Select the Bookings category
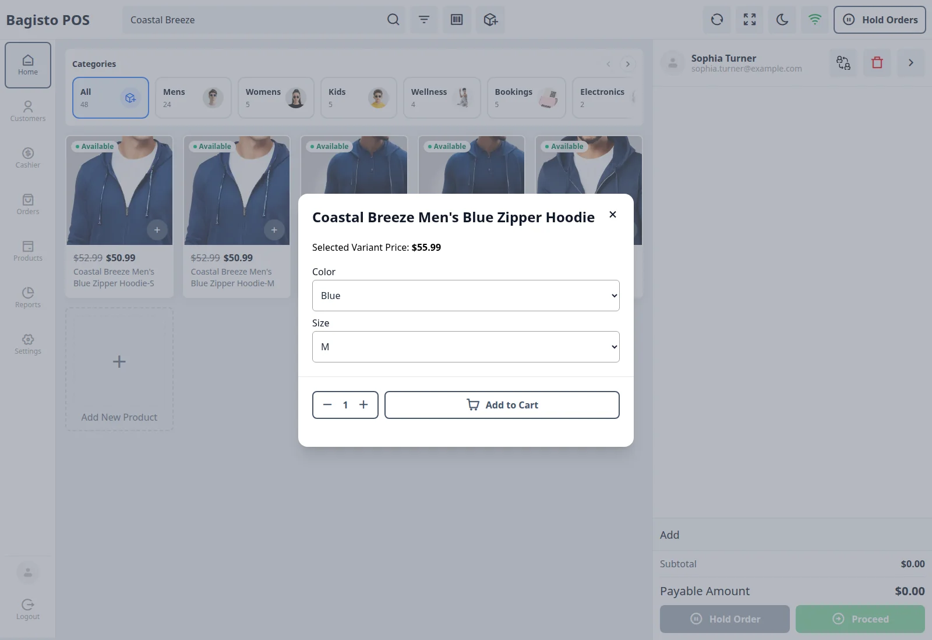932x640 pixels. [x=527, y=98]
